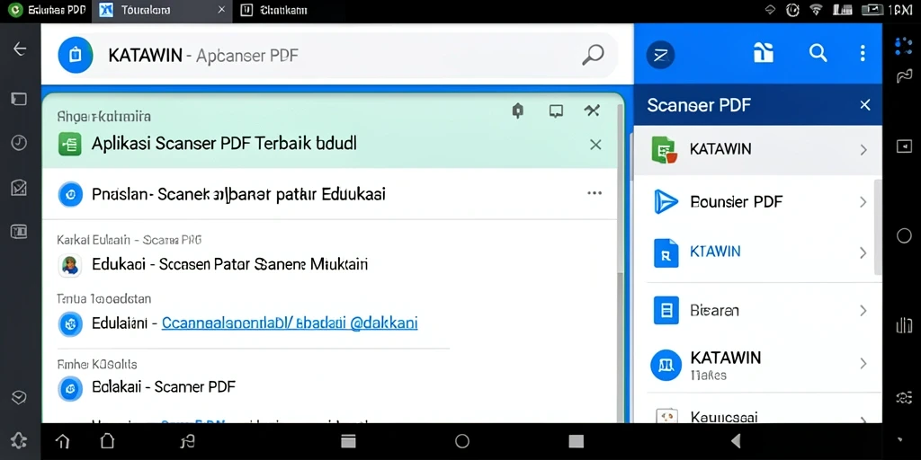Tap the circle home navigation button
This screenshot has width=921, height=460.
462,441
